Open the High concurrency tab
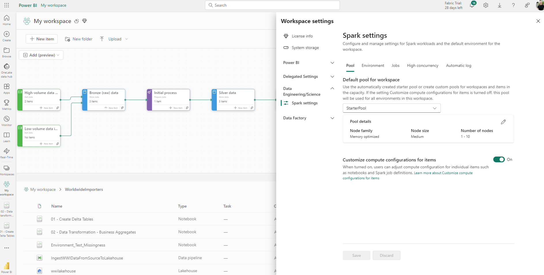 tap(422, 65)
